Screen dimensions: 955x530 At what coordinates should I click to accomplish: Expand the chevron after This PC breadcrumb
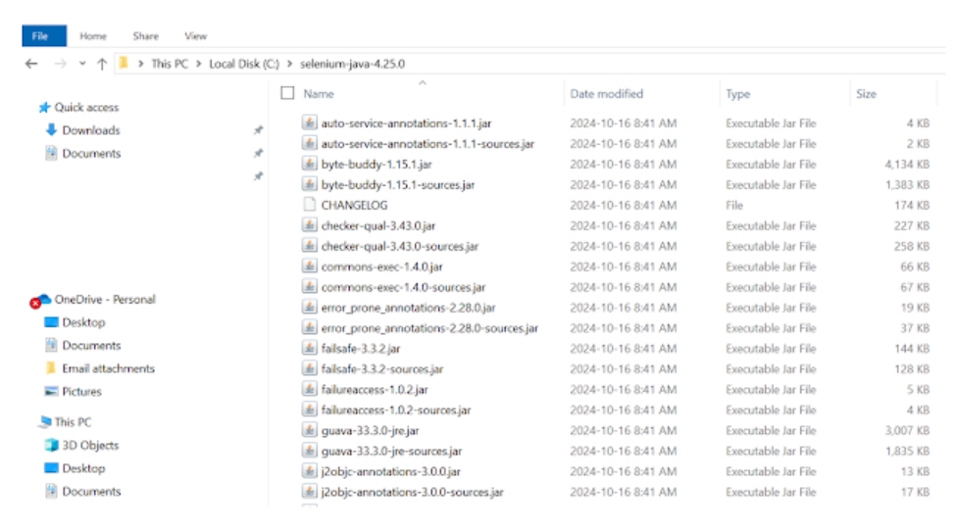coord(199,64)
